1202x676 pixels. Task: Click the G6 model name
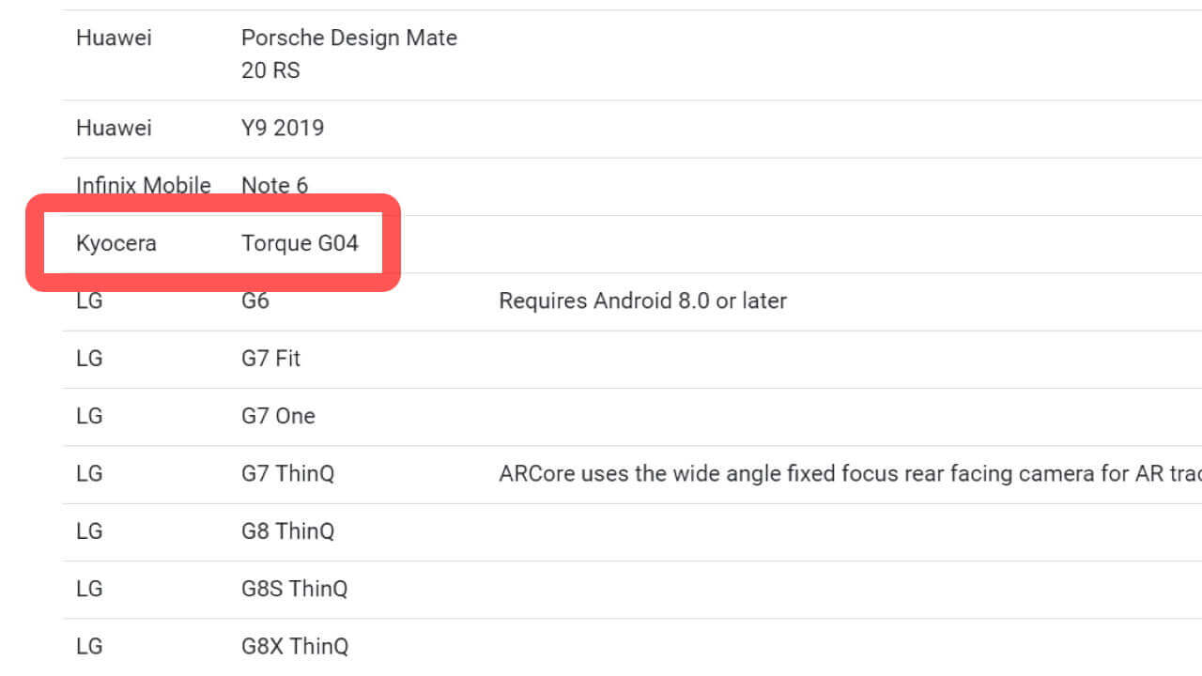click(255, 300)
